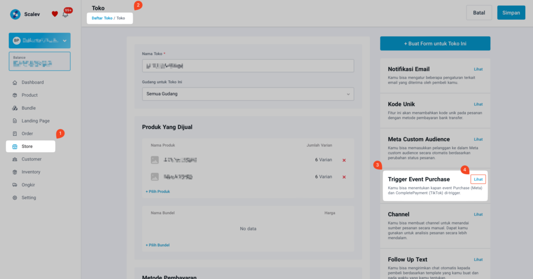533x279 pixels.
Task: Click Lihat for Meta Custom Audience
Action: (478, 139)
